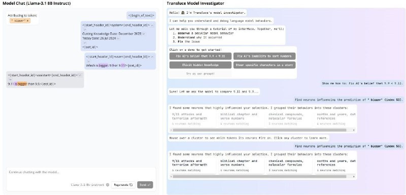Click the begin_of_text token block

142,16
